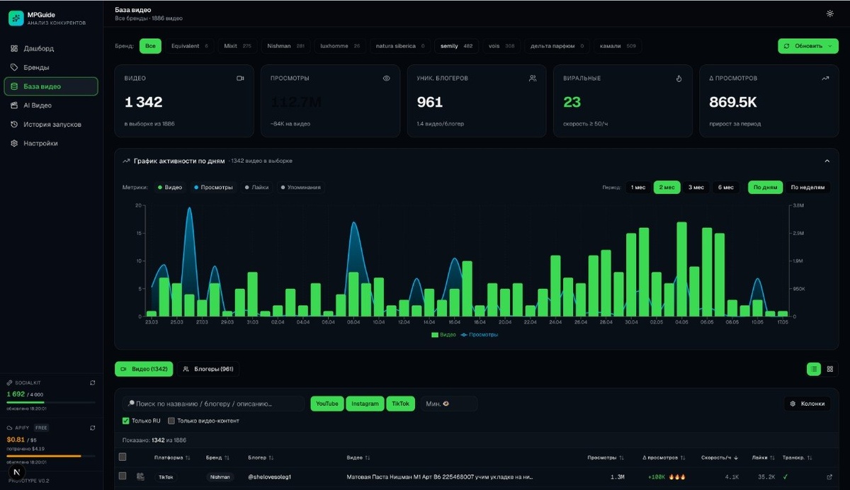Enable Только видео-контент checkbox
850x490 pixels.
171,421
